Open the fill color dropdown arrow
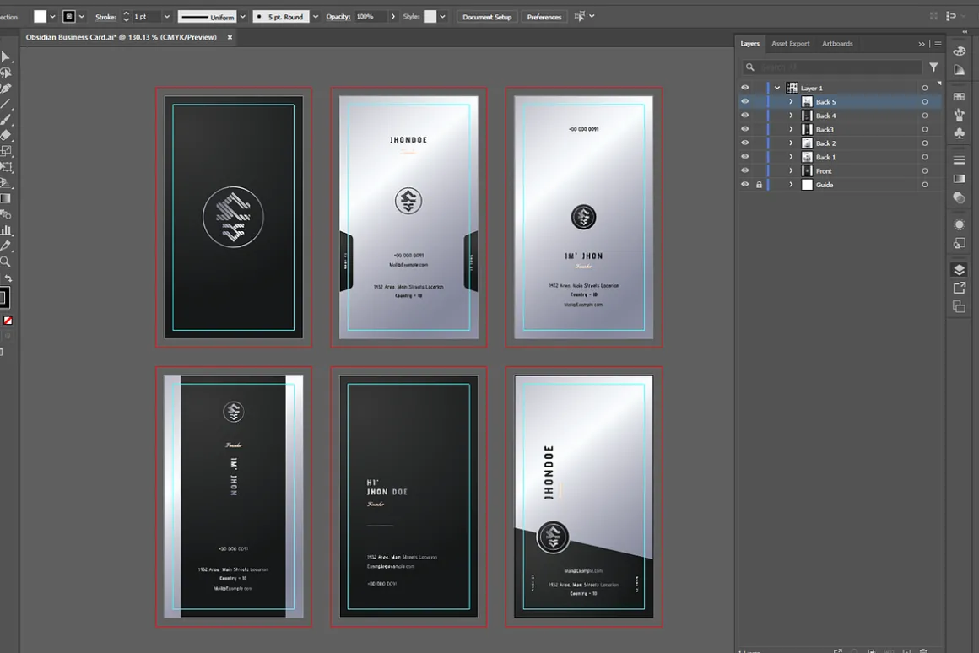The height and width of the screenshot is (653, 979). (52, 17)
